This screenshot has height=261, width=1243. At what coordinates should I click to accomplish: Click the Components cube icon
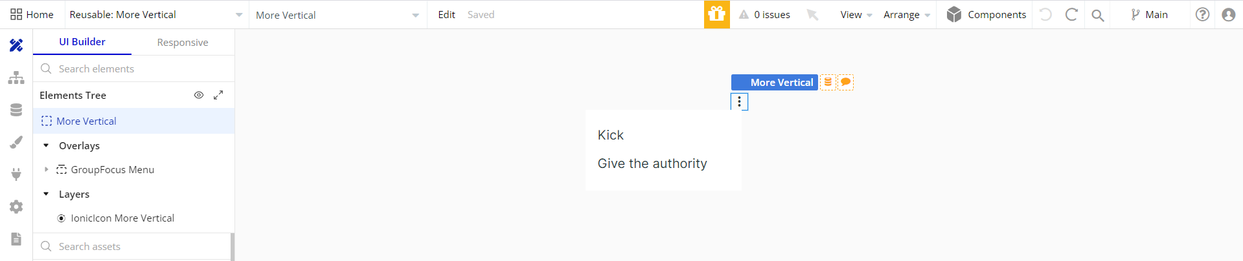pyautogui.click(x=953, y=14)
